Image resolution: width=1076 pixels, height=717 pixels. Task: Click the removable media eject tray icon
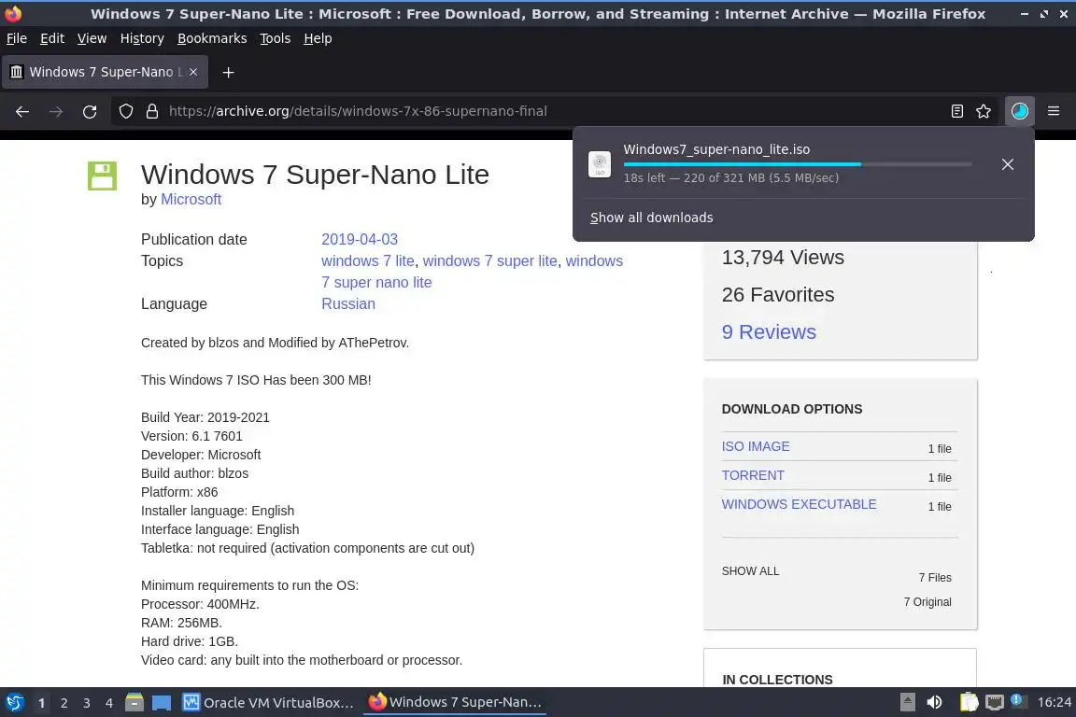coord(907,702)
